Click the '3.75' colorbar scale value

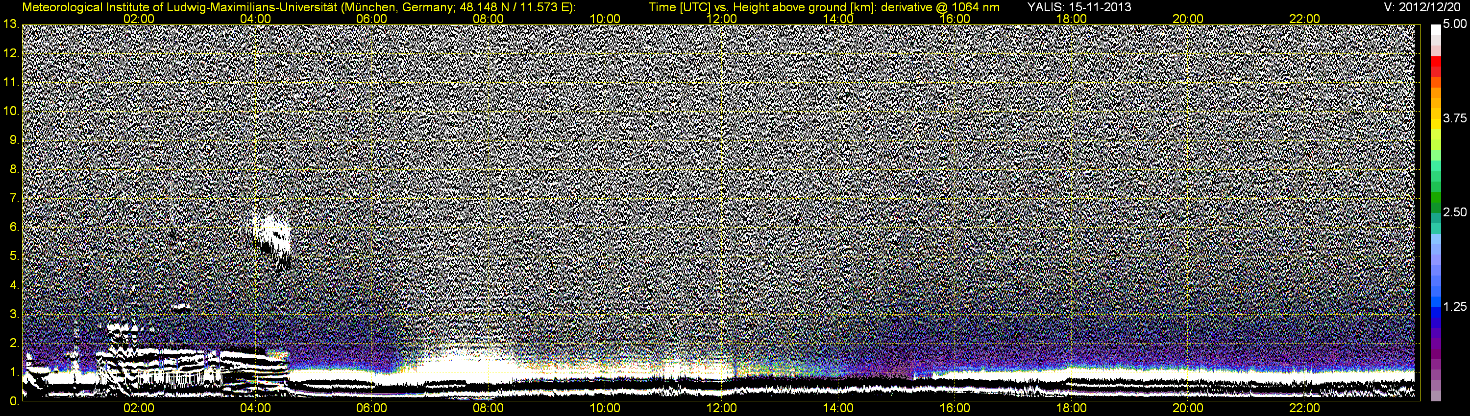(1455, 118)
